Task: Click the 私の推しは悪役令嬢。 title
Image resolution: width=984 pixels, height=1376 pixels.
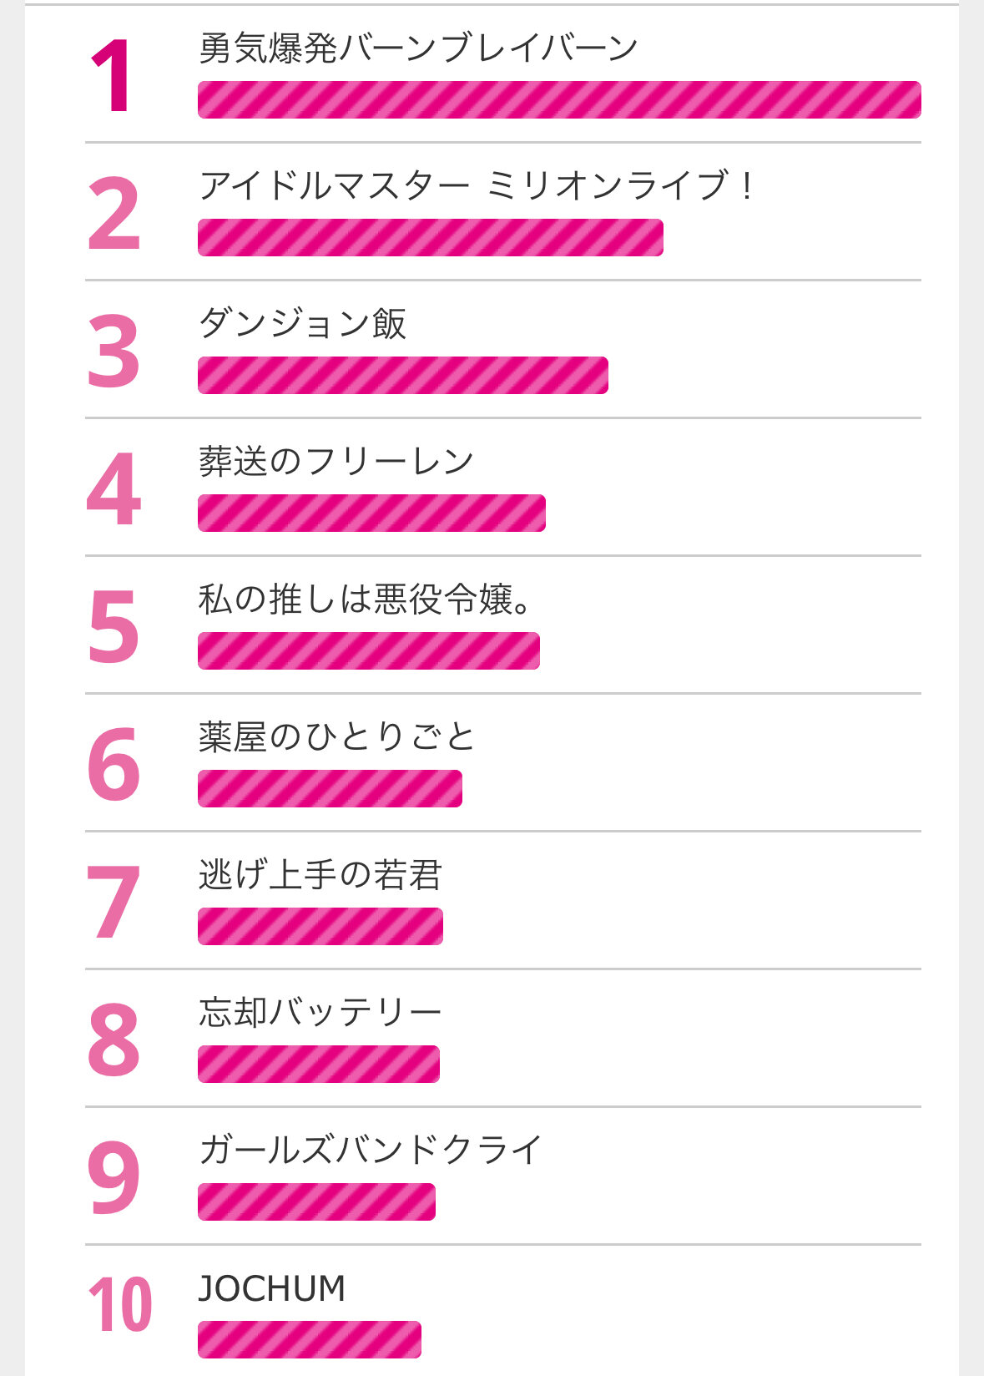Action: 366,599
